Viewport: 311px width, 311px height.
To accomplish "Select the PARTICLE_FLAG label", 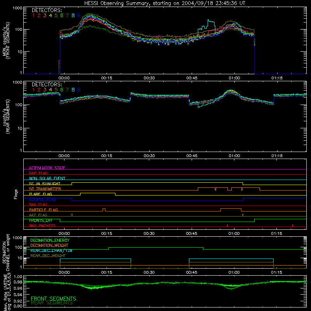I will pyautogui.click(x=44, y=210).
